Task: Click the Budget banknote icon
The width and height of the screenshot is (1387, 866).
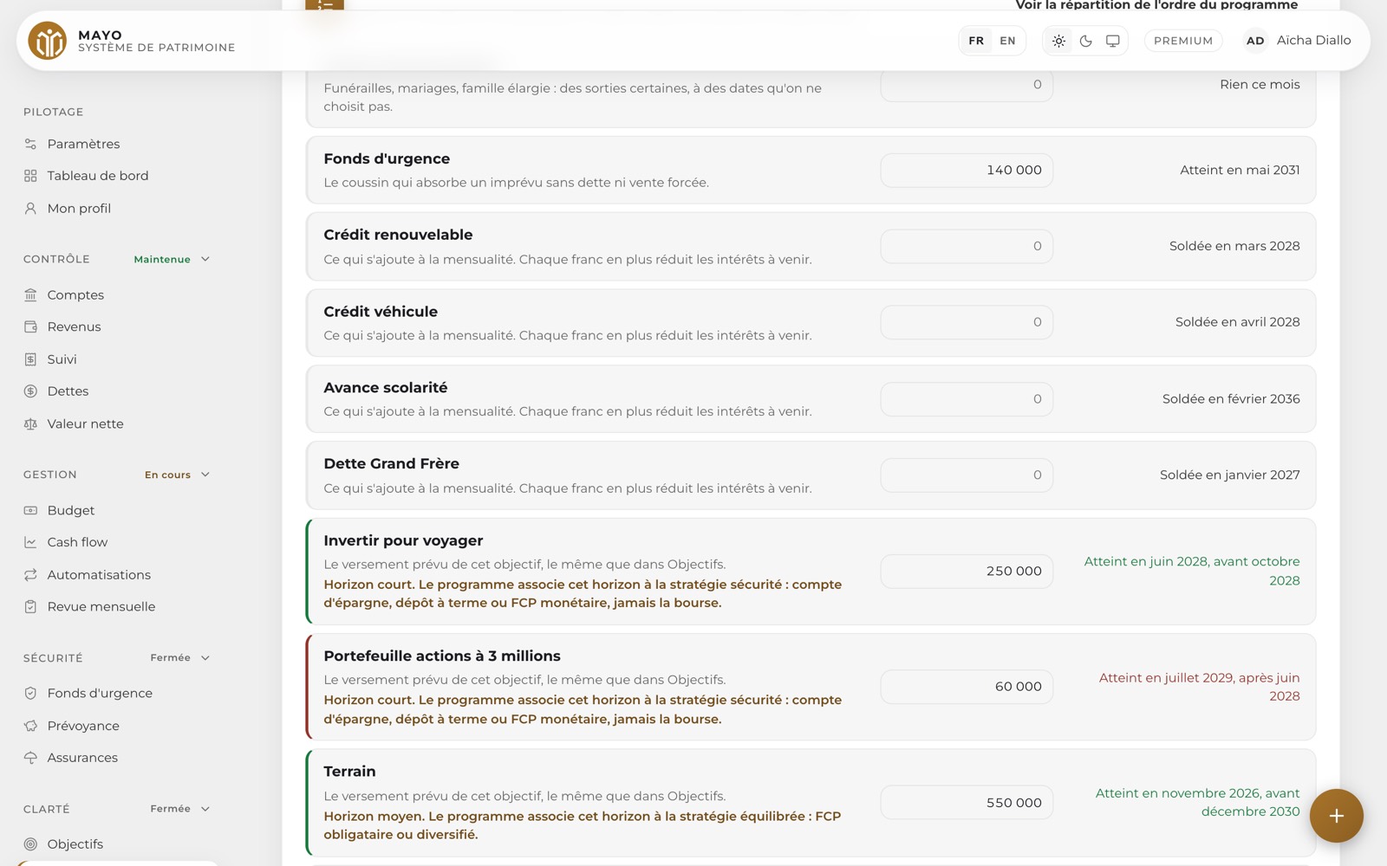Action: tap(30, 511)
